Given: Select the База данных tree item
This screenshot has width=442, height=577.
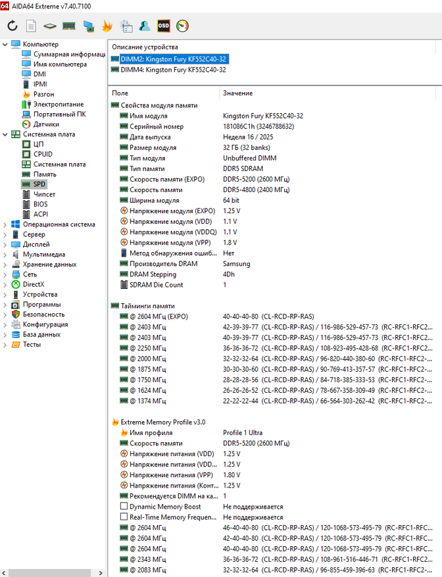Looking at the screenshot, I should coord(36,334).
